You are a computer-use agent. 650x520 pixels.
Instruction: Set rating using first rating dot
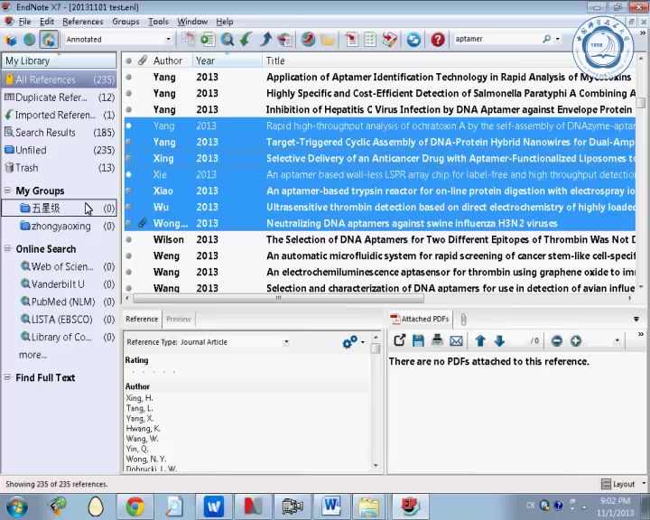coord(133,372)
